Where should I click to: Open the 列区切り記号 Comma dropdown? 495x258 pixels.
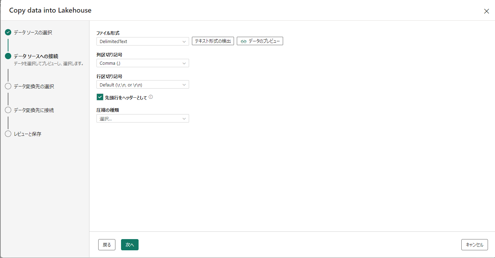[x=143, y=63]
